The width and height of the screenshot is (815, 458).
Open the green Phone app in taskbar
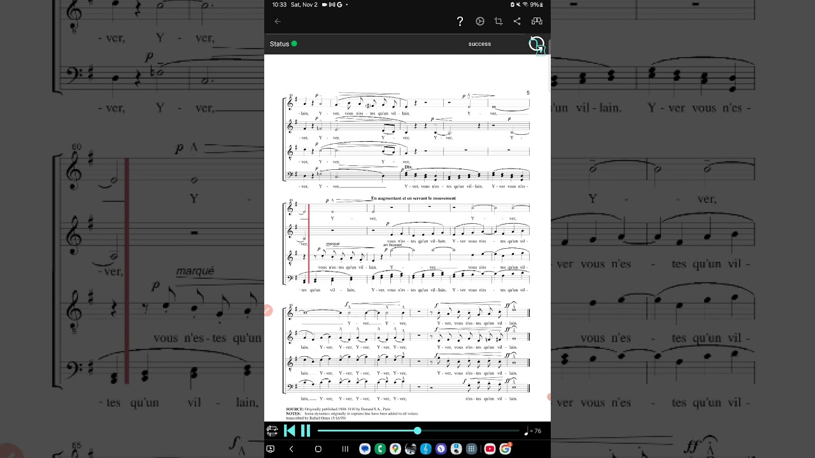380,449
